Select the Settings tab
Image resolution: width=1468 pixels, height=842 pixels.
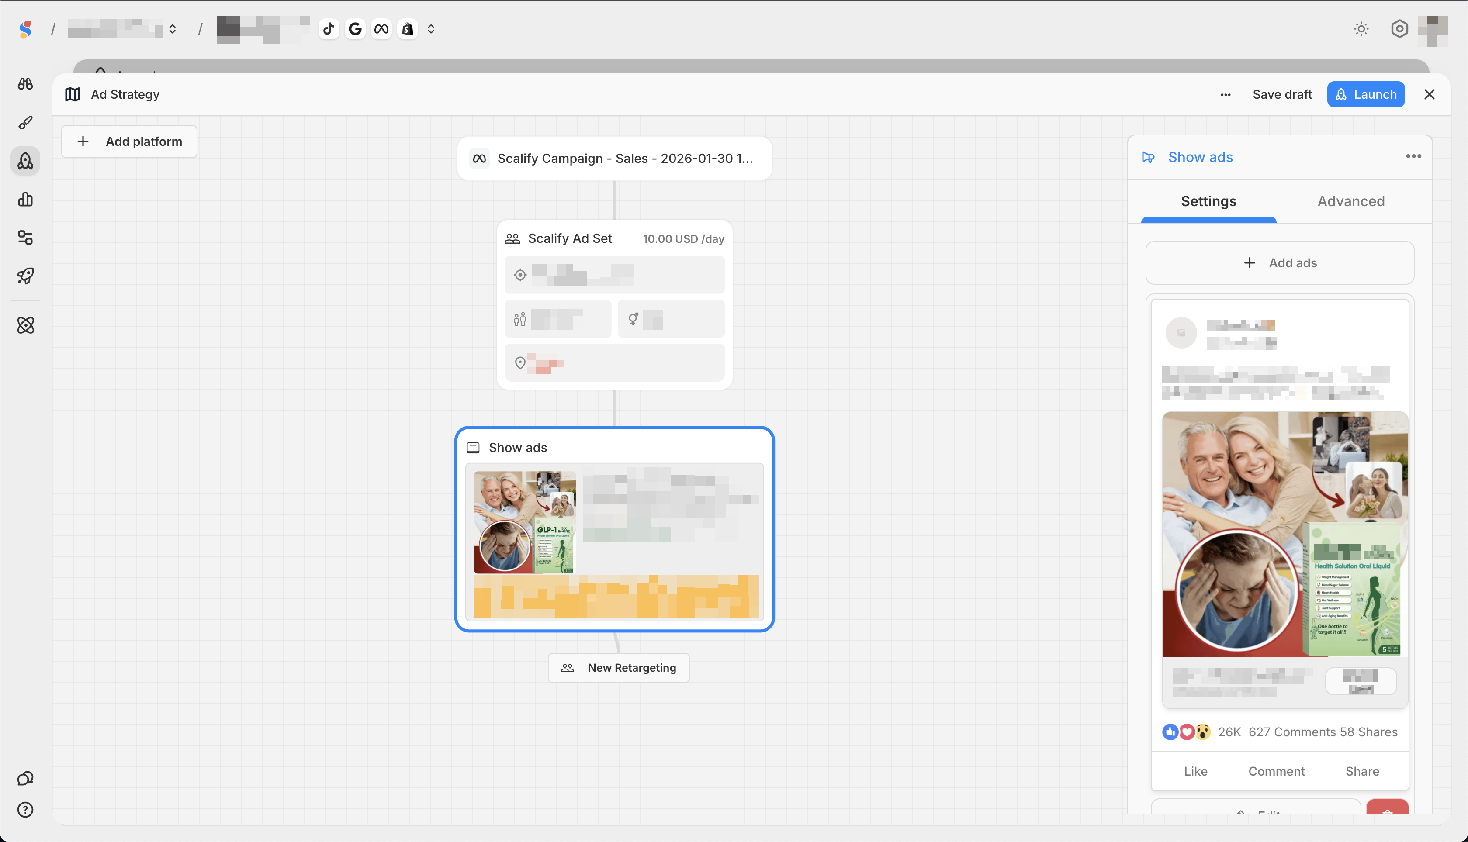click(x=1208, y=201)
